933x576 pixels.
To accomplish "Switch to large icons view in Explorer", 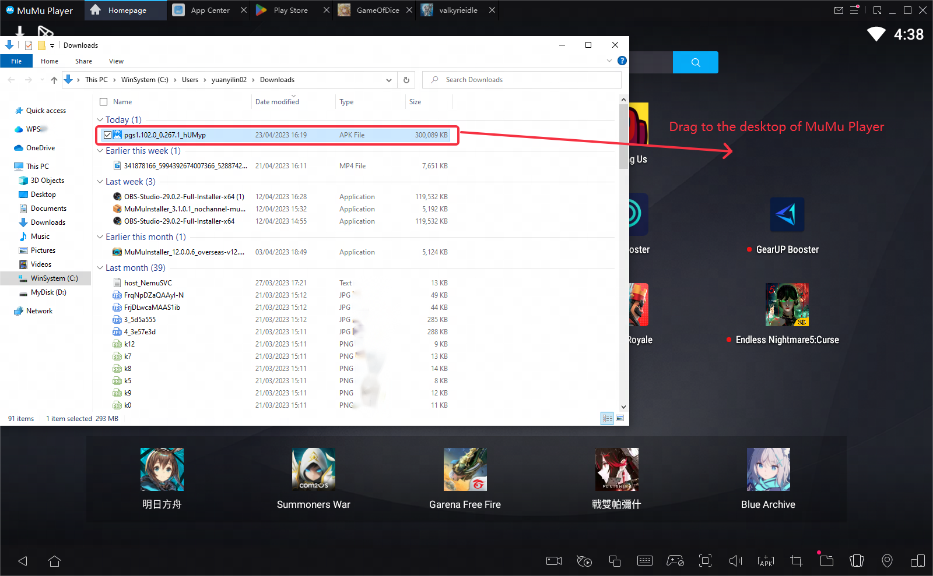I will (x=620, y=418).
